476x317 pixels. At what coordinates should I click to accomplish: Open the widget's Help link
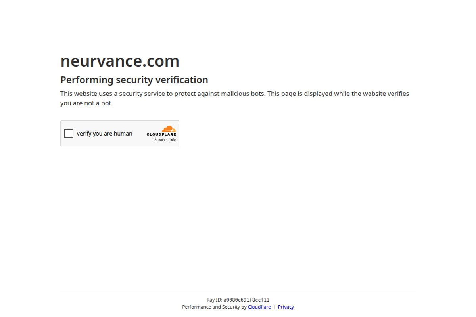point(172,139)
